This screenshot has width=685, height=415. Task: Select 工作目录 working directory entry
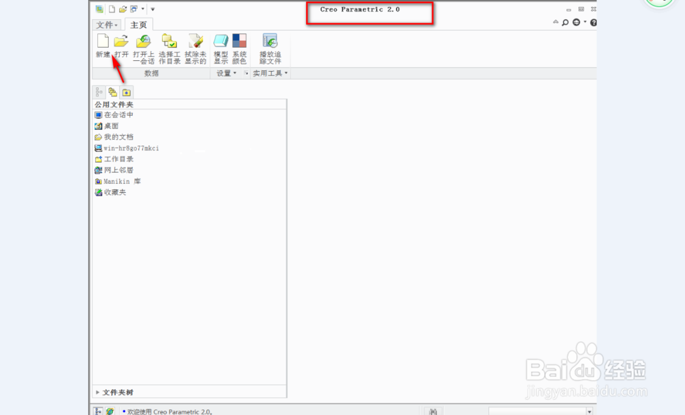point(114,159)
